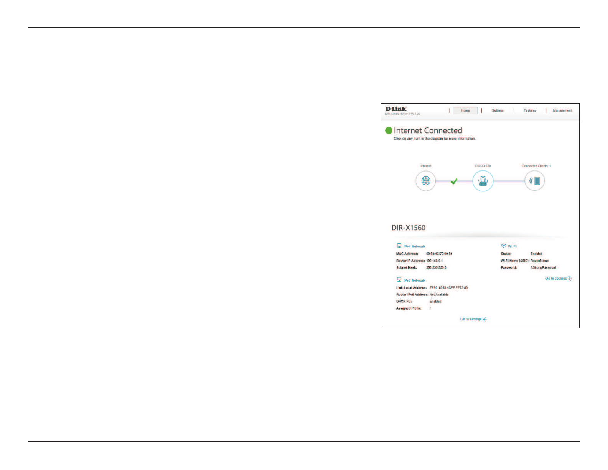The height and width of the screenshot is (470, 608).
Task: Click the green checkmark on connection line
Action: coord(454,181)
